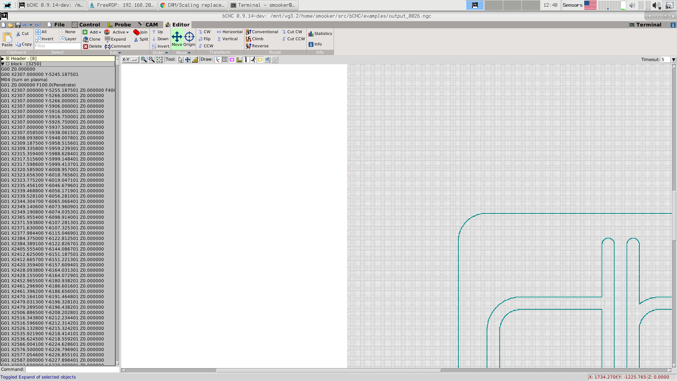Image resolution: width=677 pixels, height=381 pixels.
Task: Toggle the Header block enable checkbox
Action: 7,59
